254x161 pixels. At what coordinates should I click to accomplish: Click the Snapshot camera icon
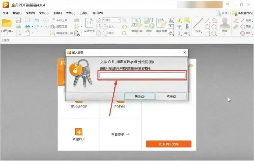77,20
